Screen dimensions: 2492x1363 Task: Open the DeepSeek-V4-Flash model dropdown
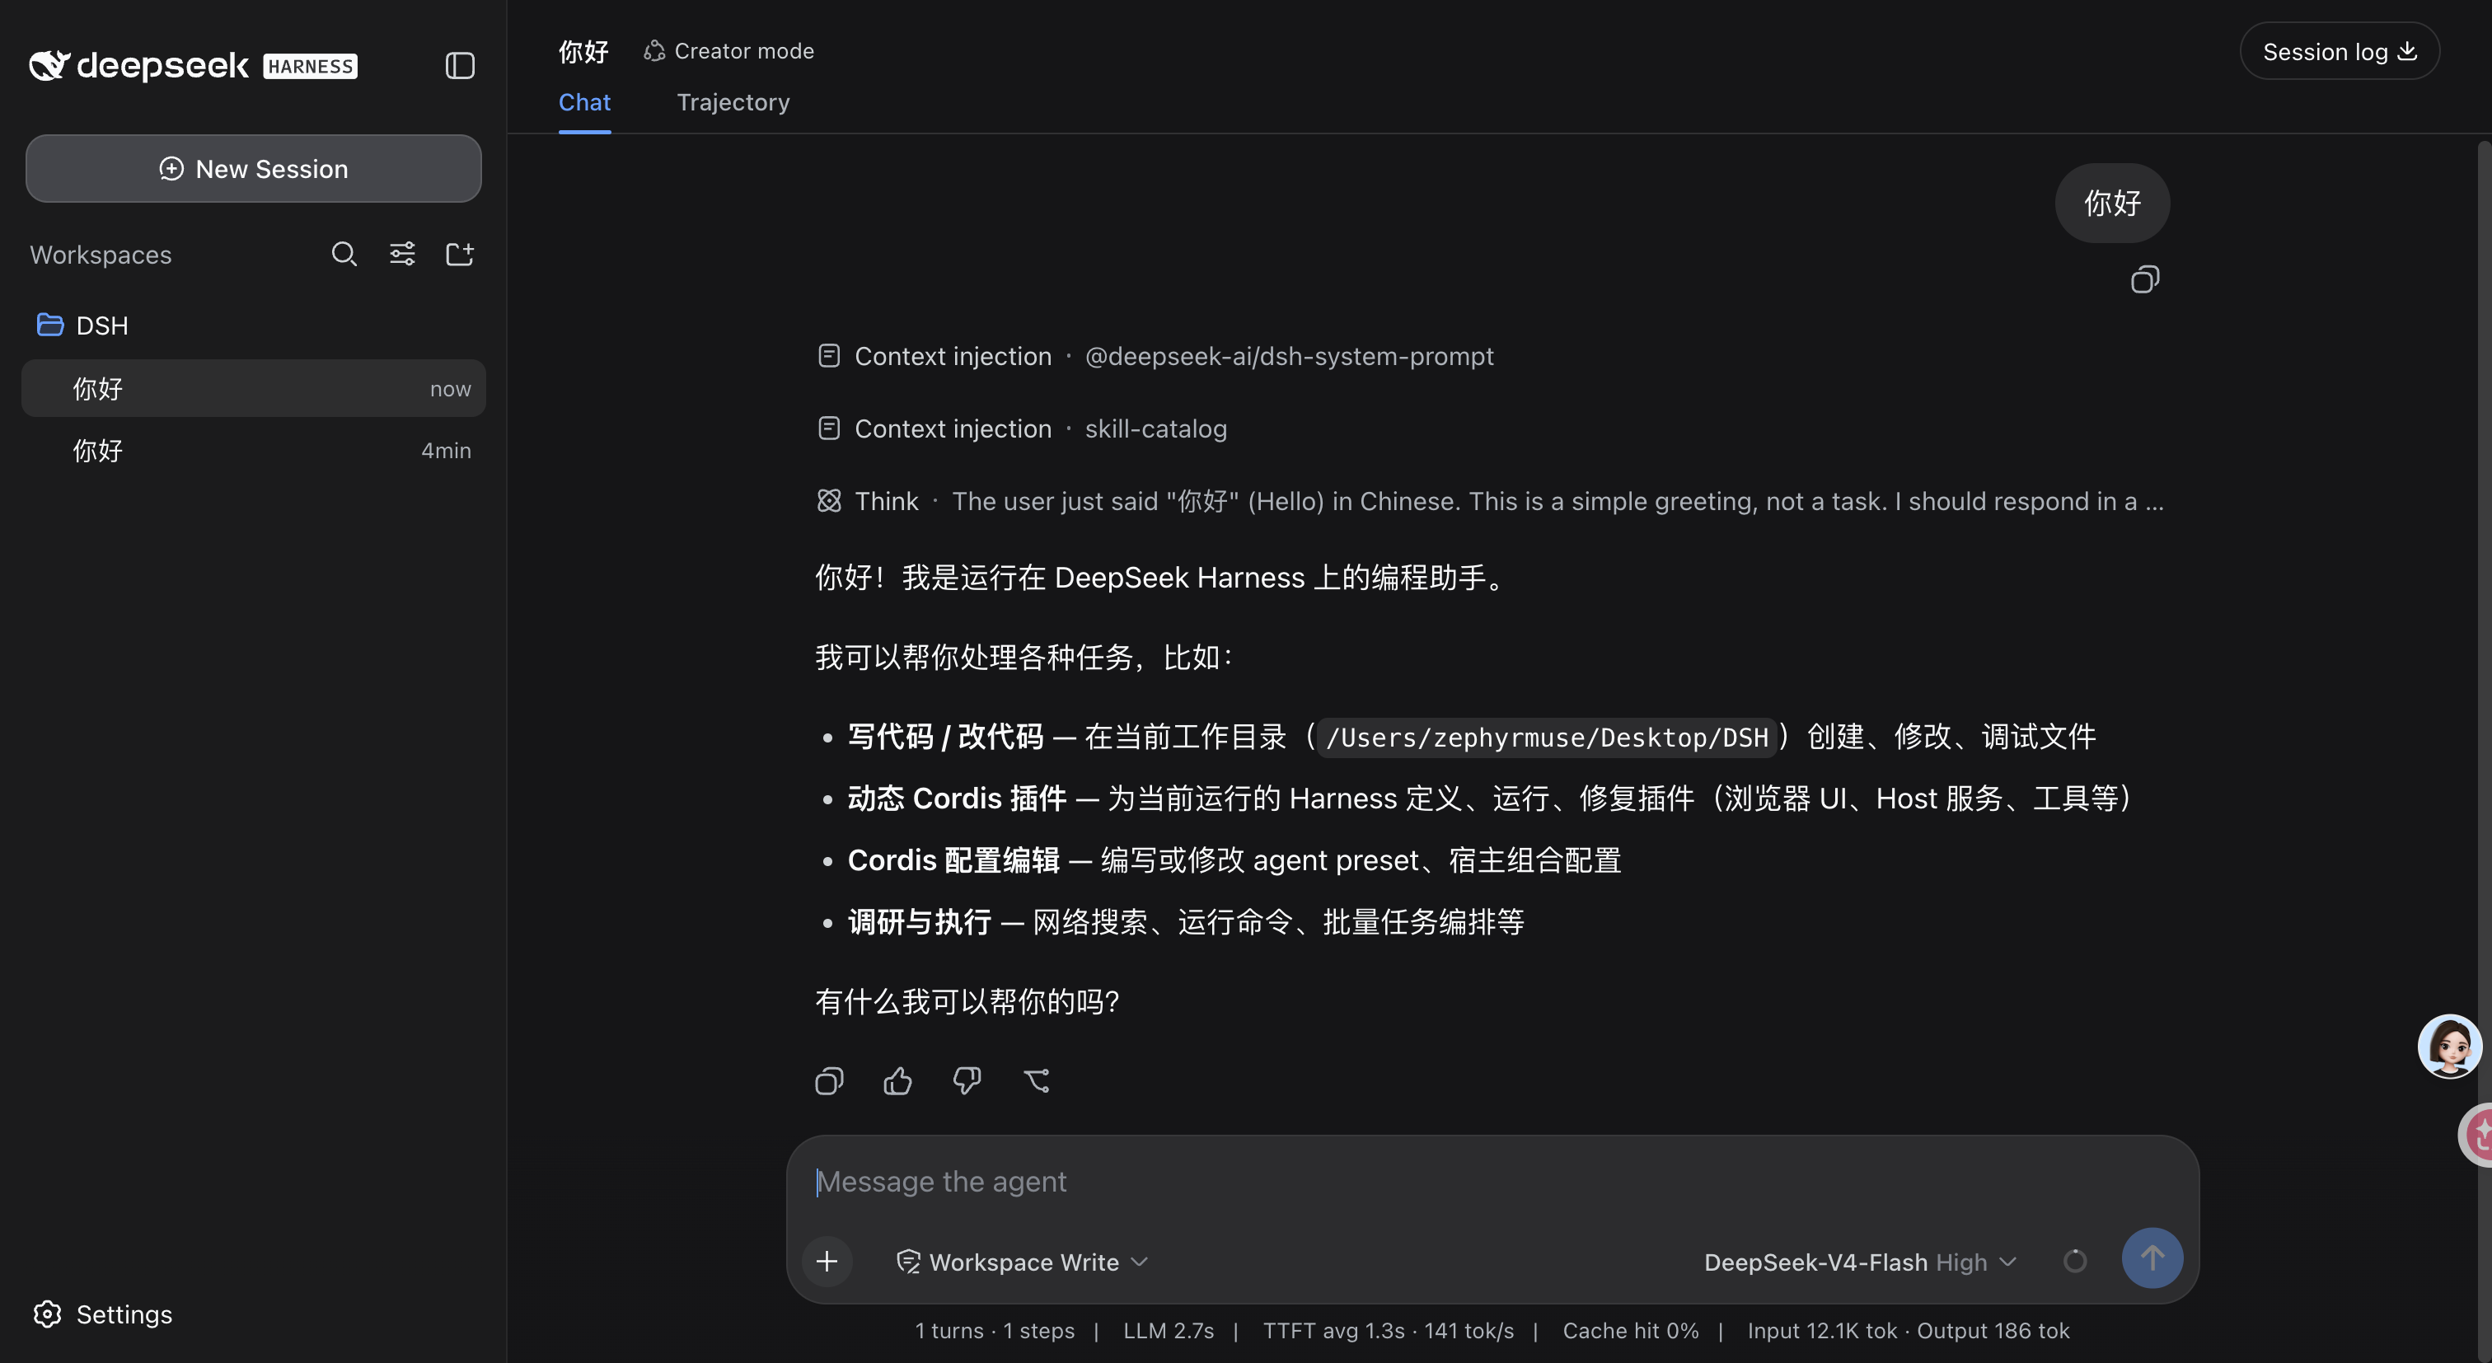pyautogui.click(x=1860, y=1262)
